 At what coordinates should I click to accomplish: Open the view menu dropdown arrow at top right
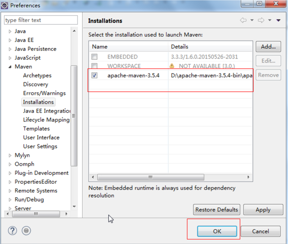point(278,20)
